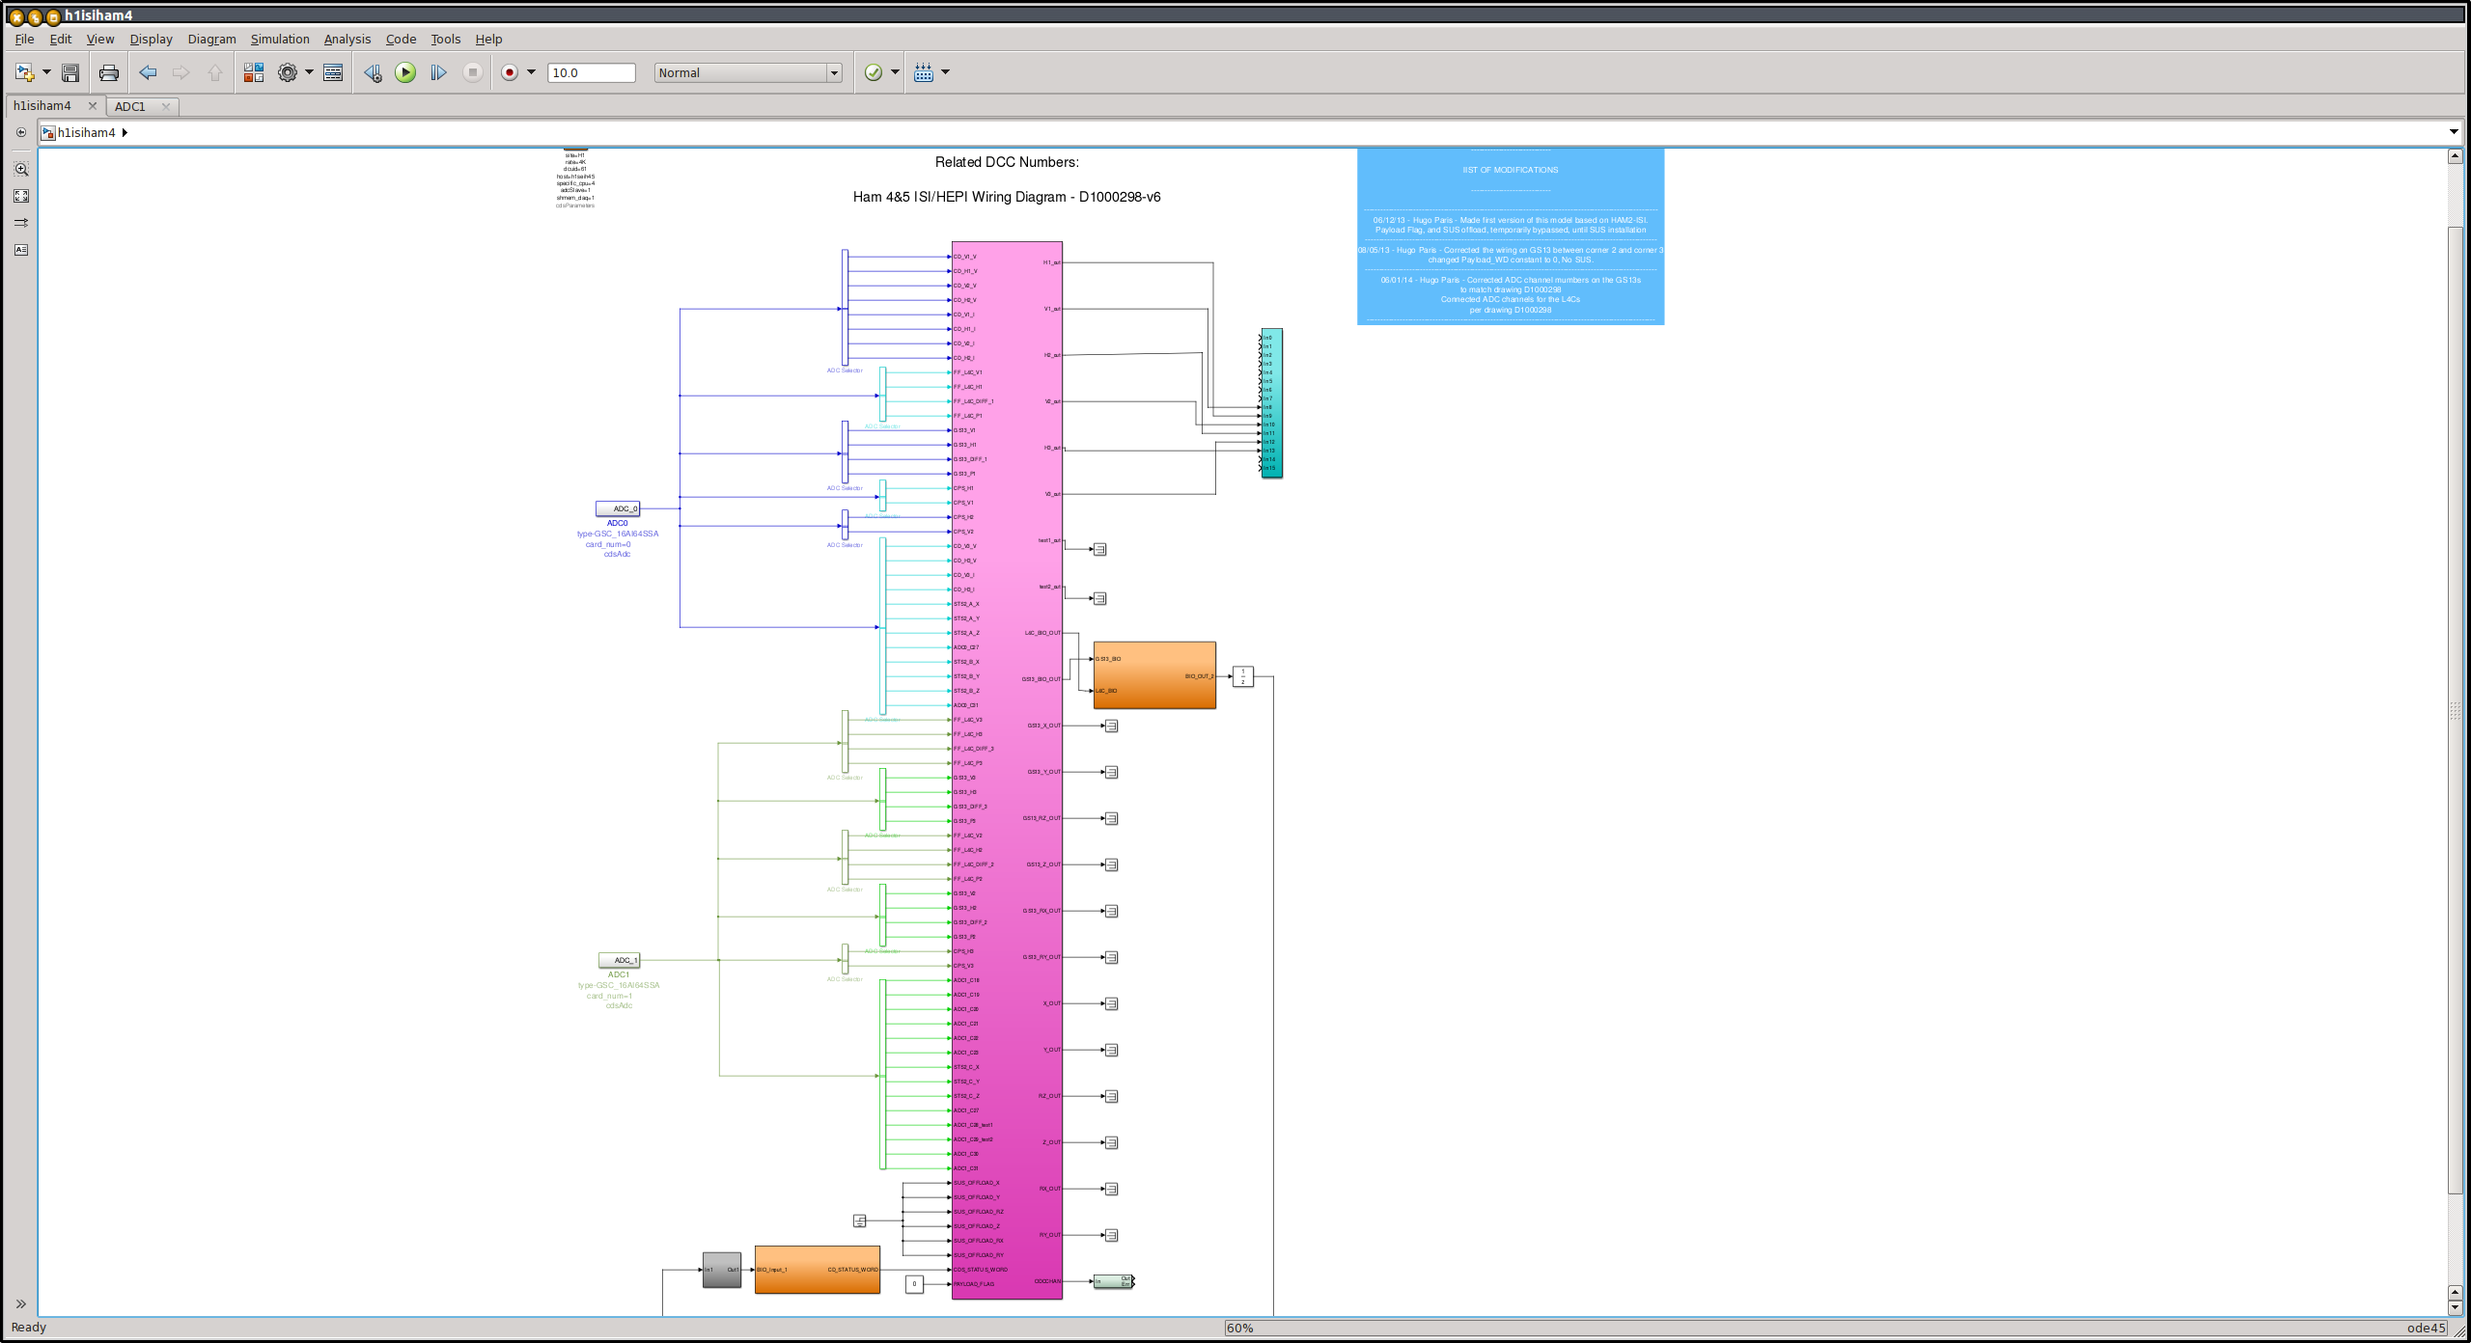Image resolution: width=2471 pixels, height=1343 pixels.
Task: Click Fit to View icon in palette
Action: click(21, 196)
